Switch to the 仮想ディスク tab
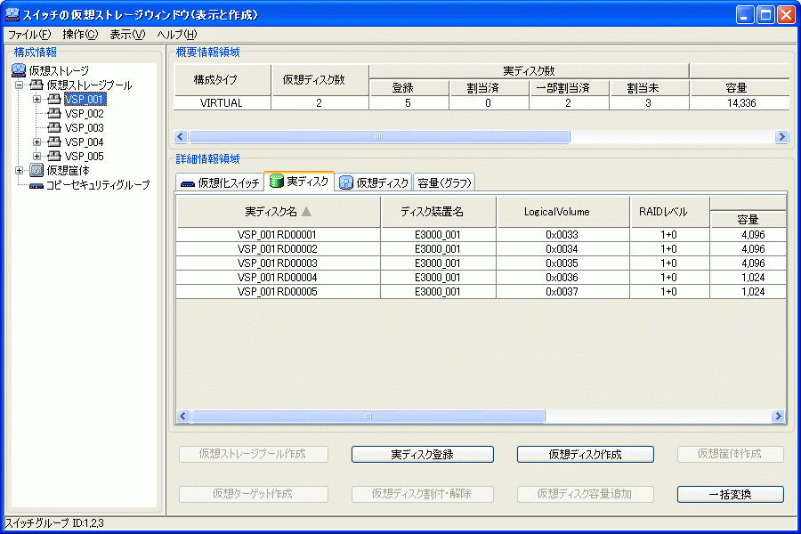Viewport: 801px width, 534px height. click(x=374, y=182)
